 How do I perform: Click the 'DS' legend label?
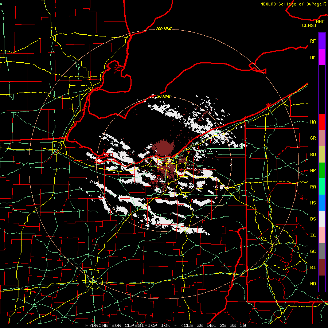[313, 219]
